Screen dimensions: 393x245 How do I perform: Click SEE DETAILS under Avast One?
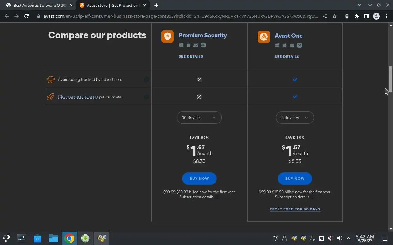pyautogui.click(x=287, y=57)
